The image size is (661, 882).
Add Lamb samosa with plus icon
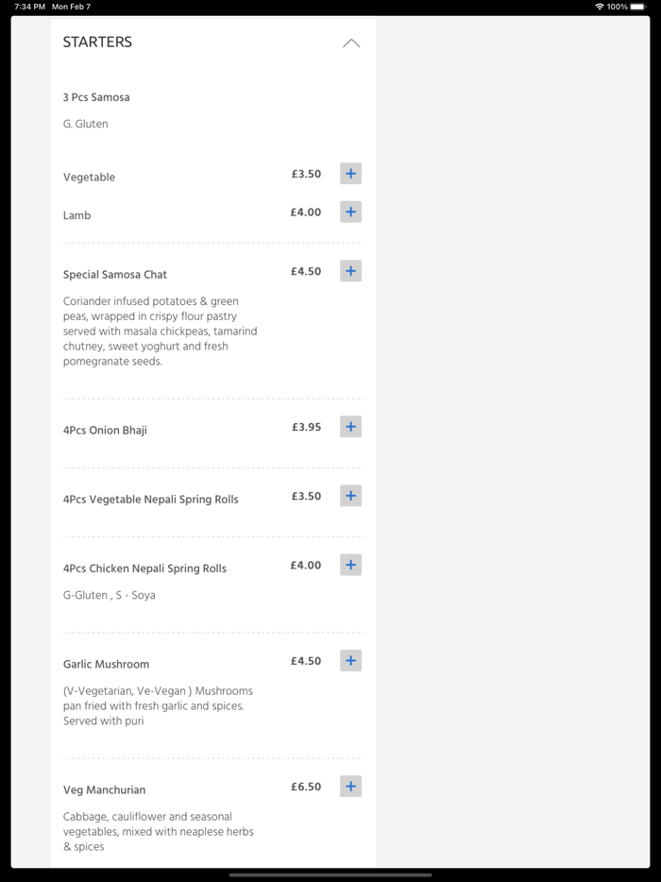[350, 212]
